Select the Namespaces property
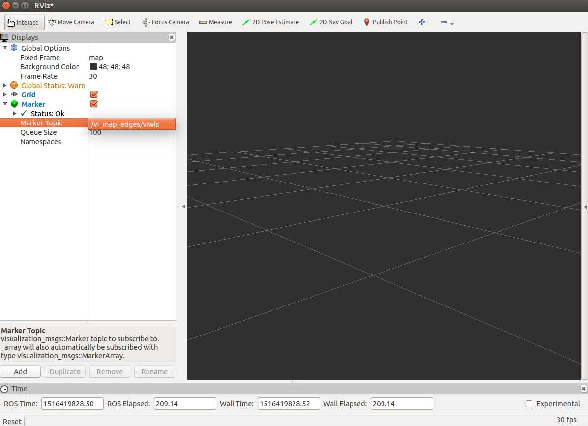588x426 pixels. pyautogui.click(x=40, y=142)
